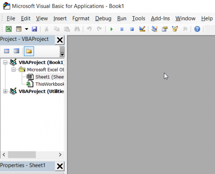Click the Break pause icon

(x=122, y=29)
